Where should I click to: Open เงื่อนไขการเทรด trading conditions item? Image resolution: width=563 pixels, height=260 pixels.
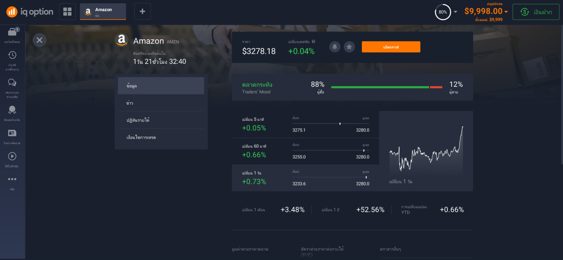(x=161, y=137)
